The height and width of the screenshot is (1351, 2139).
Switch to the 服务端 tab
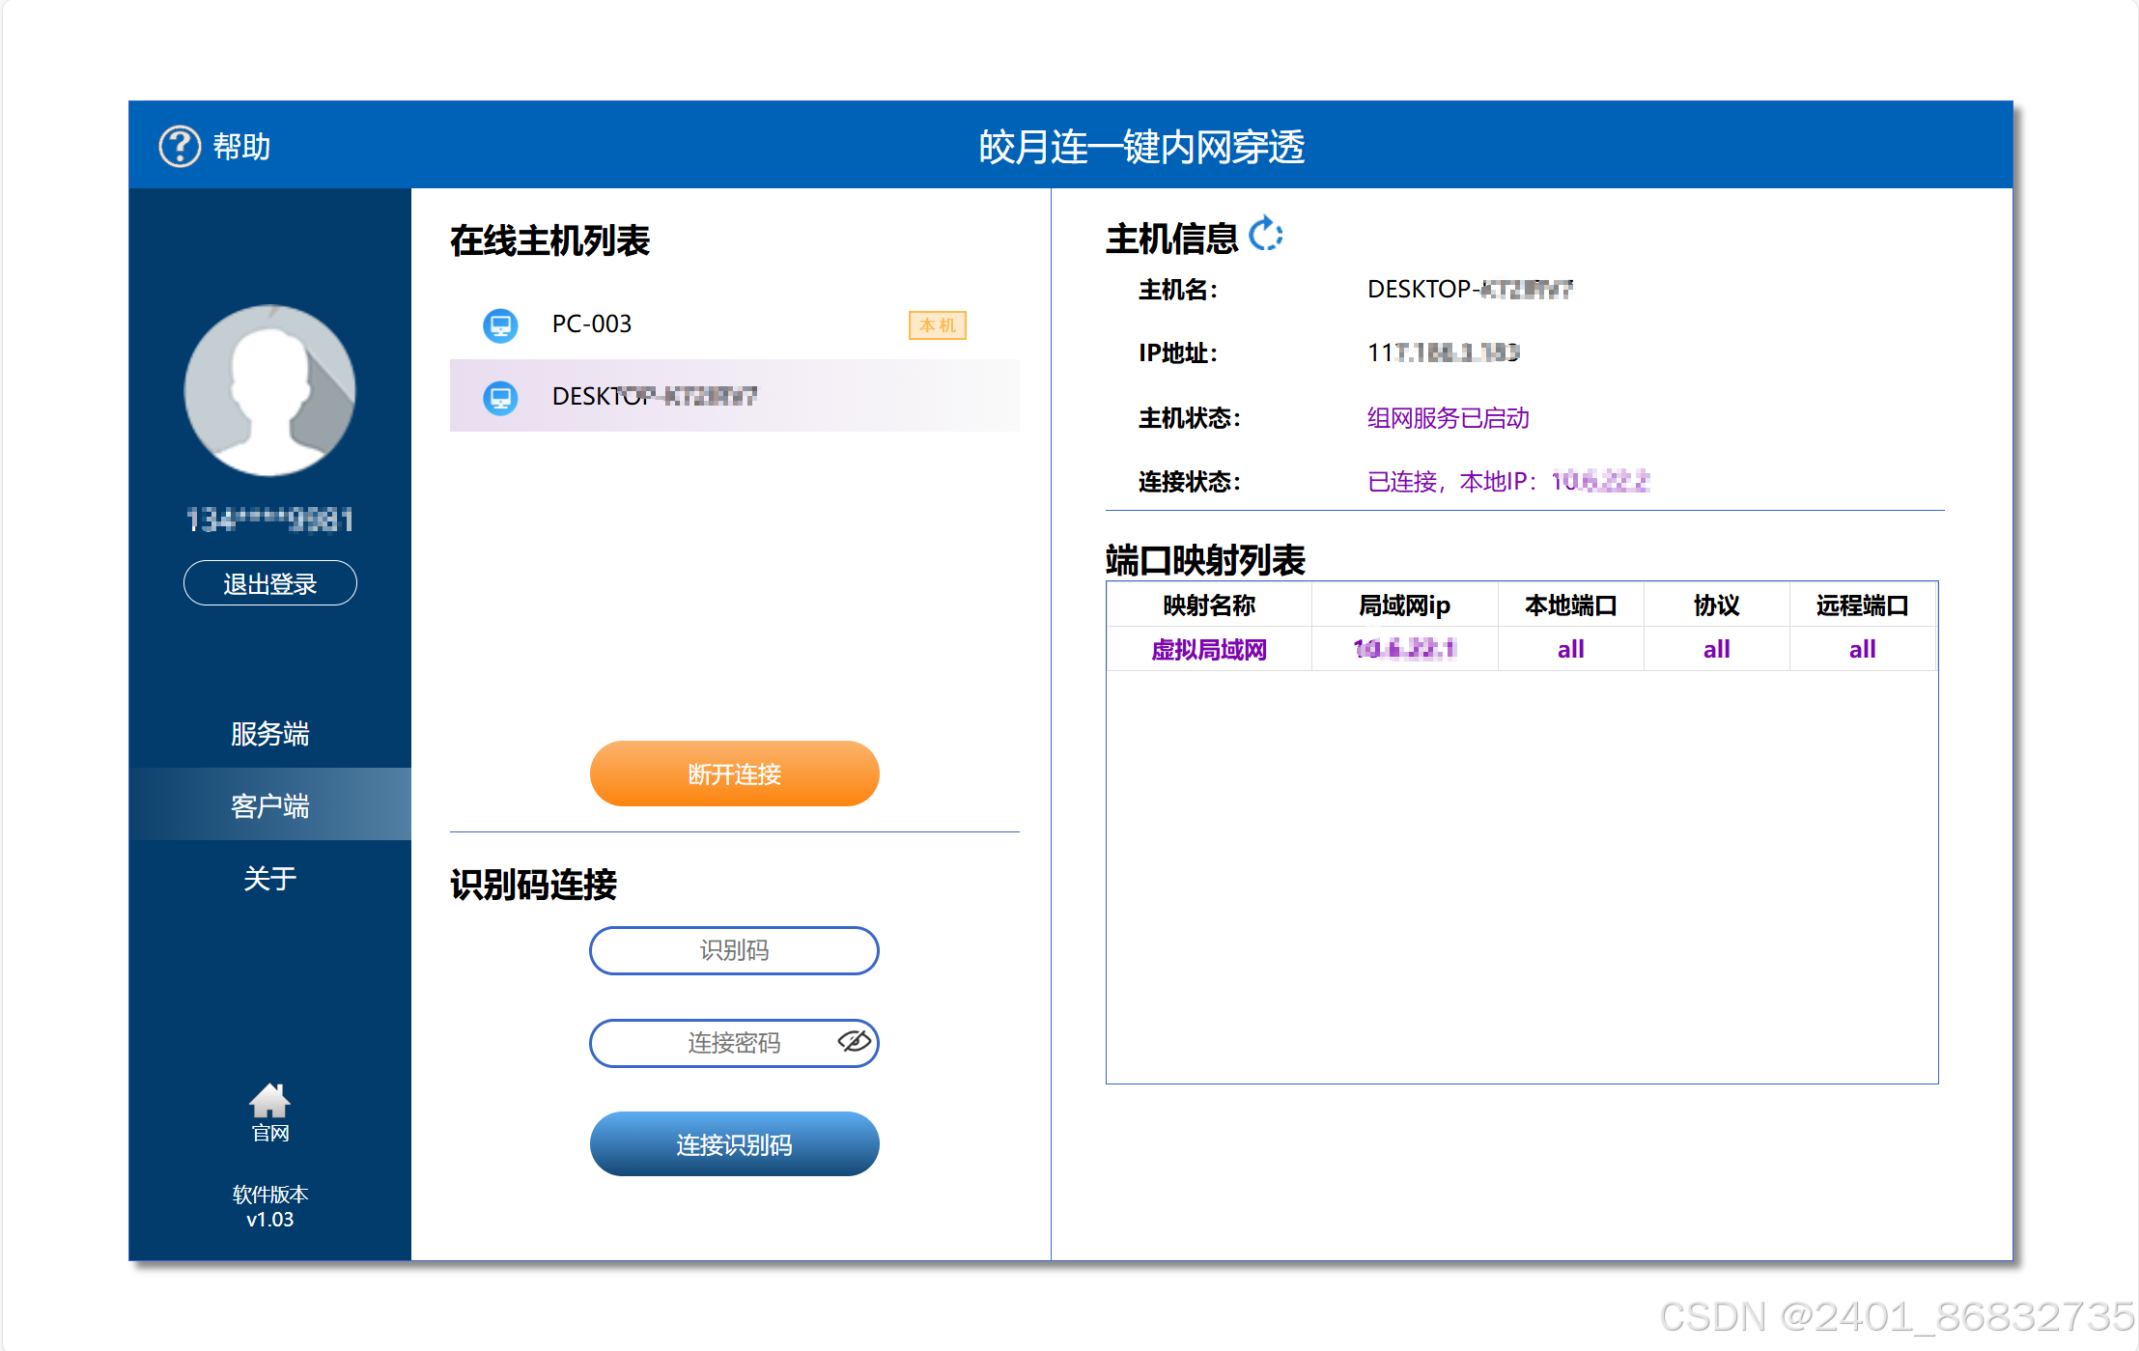pyautogui.click(x=269, y=734)
